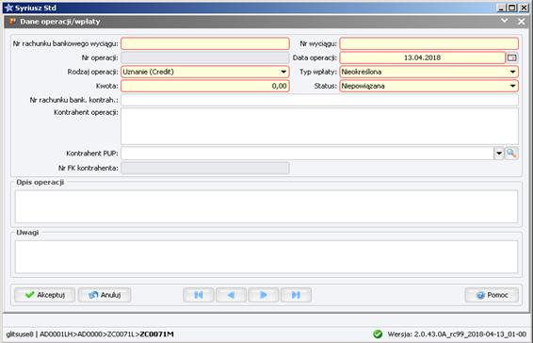Expand the Kontrahent PUP dropdown arrow
The image size is (533, 343).
pyautogui.click(x=499, y=154)
